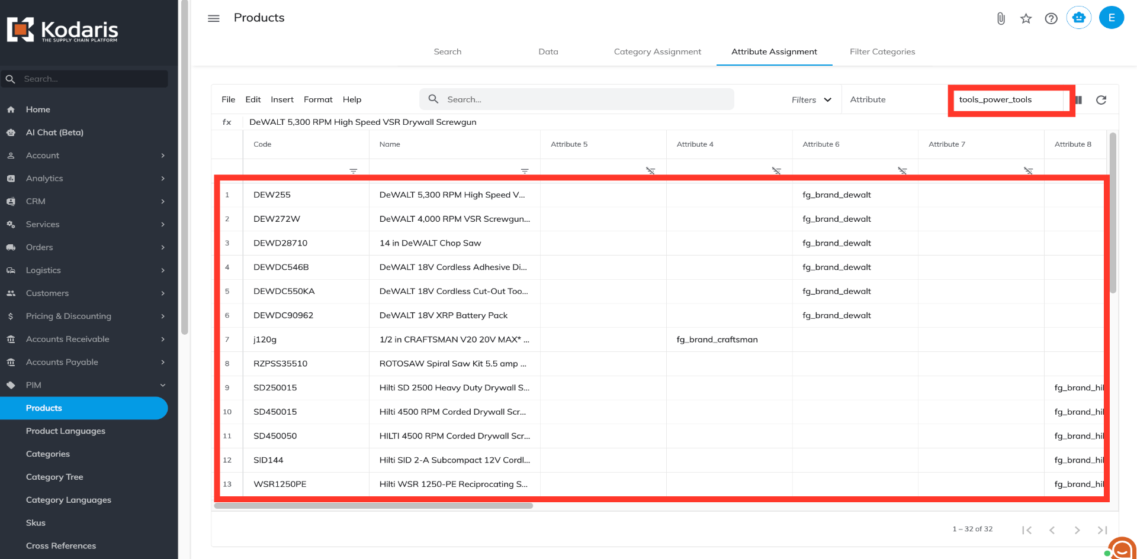1137x559 pixels.
Task: Go to the first page of results
Action: coord(1027,530)
